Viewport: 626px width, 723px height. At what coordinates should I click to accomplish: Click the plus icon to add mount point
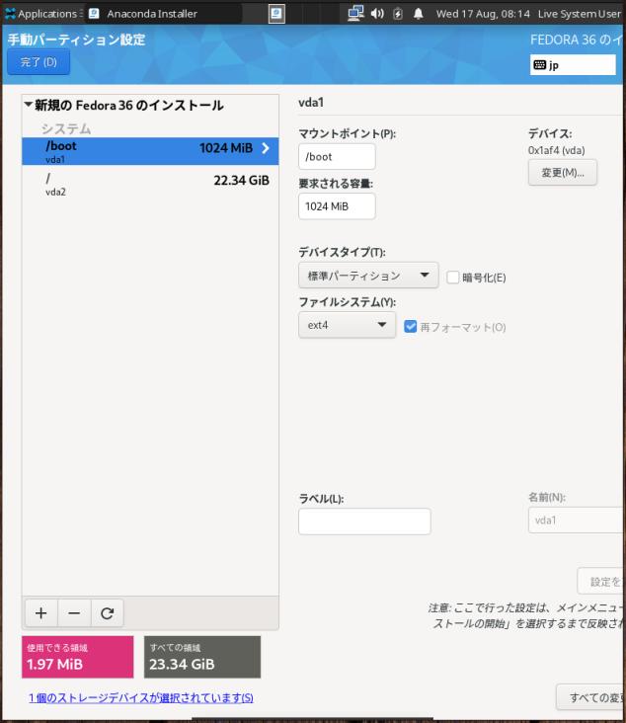(41, 612)
